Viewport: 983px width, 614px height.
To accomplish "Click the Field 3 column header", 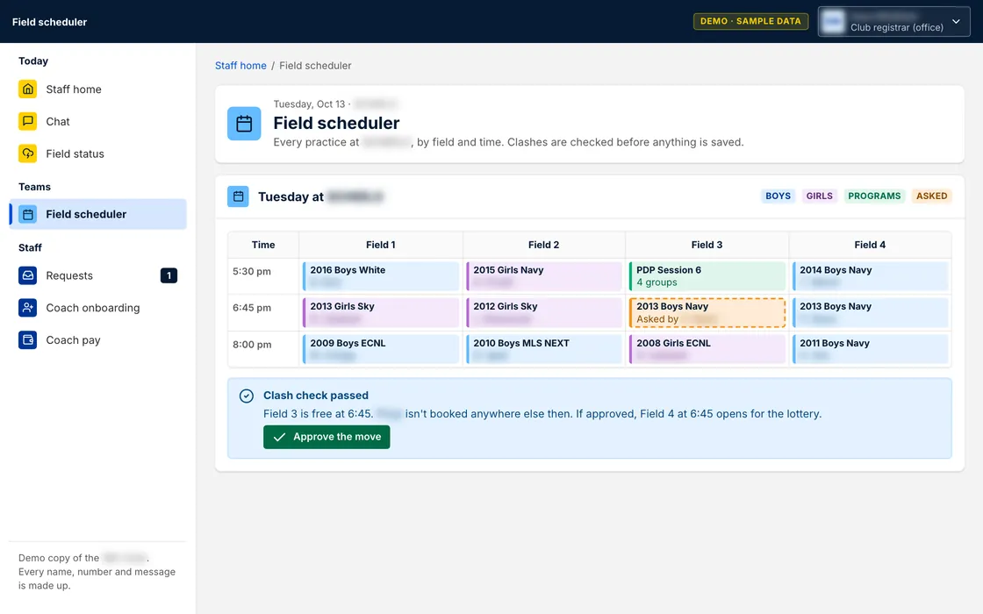I will coord(707,245).
